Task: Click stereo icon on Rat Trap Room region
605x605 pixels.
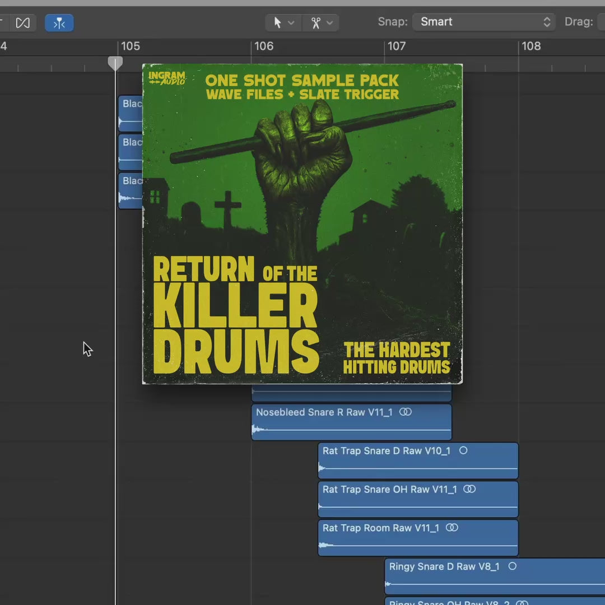Action: click(x=452, y=528)
